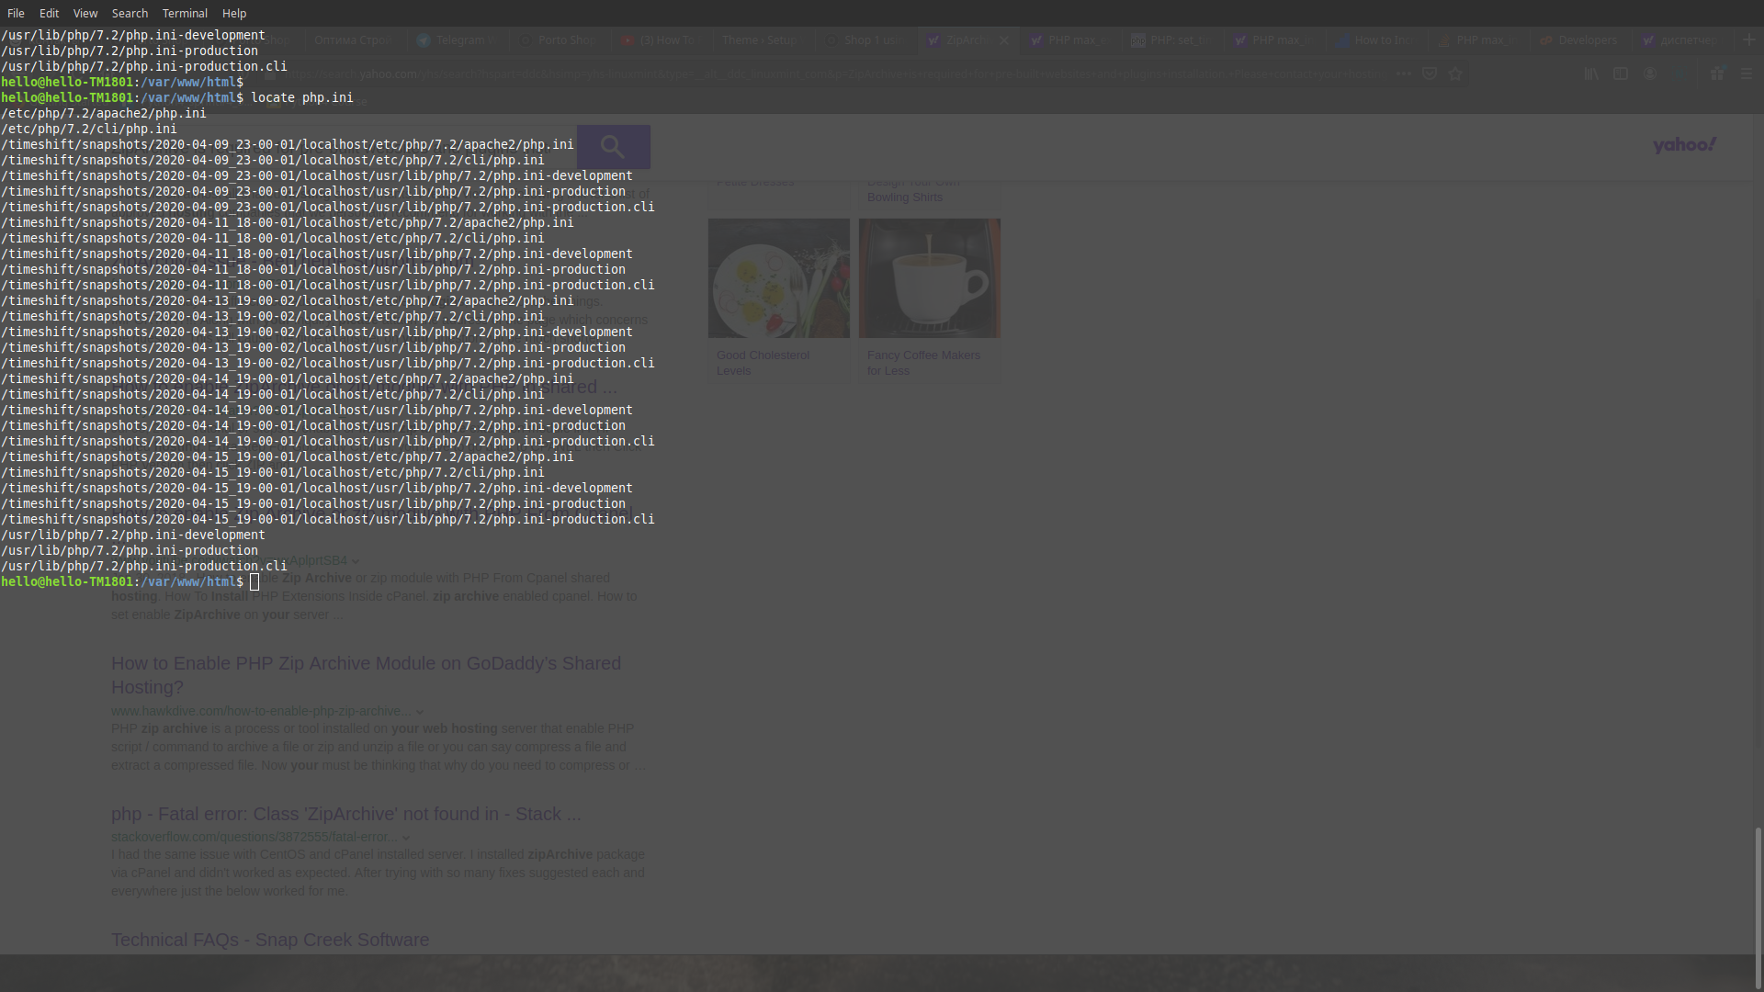The height and width of the screenshot is (992, 1764).
Task: Open the File menu in terminal
Action: (x=16, y=13)
